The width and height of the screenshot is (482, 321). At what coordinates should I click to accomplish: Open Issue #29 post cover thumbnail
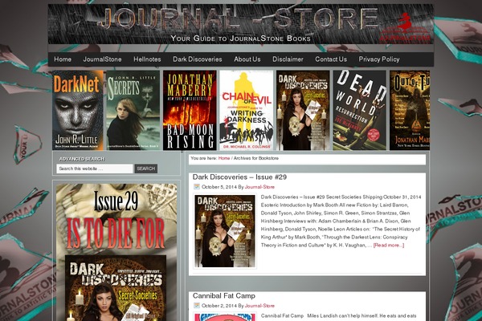(x=225, y=231)
